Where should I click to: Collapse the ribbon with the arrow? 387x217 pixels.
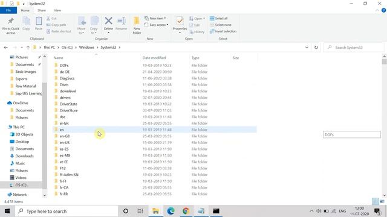tap(377, 10)
